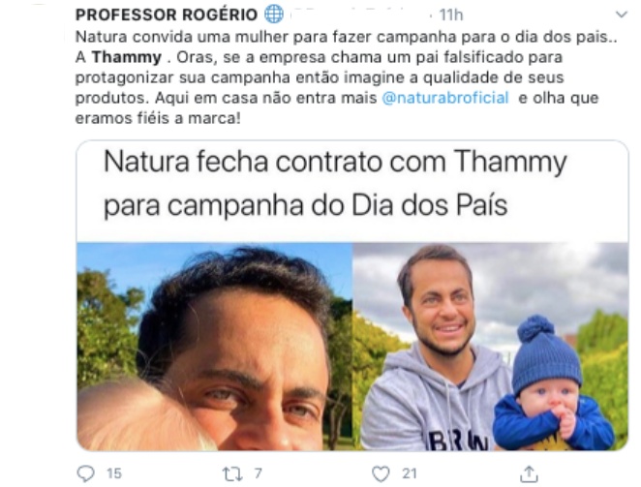Open the @naturabroficial mention link
The image size is (641, 487).
coord(445,98)
